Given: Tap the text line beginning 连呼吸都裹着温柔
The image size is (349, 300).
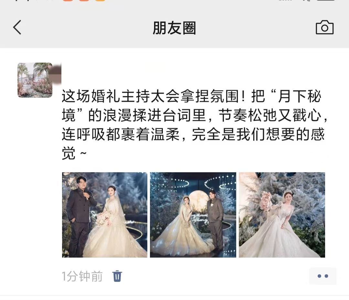Looking at the screenshot, I should [193, 134].
